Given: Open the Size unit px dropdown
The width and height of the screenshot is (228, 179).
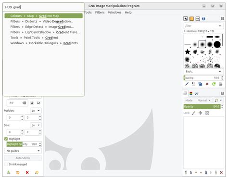Looking at the screenshot, I should click(x=36, y=125).
